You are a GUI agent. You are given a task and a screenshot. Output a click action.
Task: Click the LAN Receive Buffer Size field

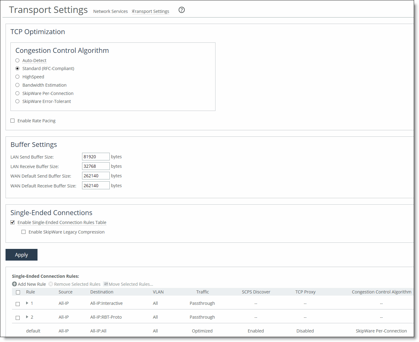pos(96,166)
